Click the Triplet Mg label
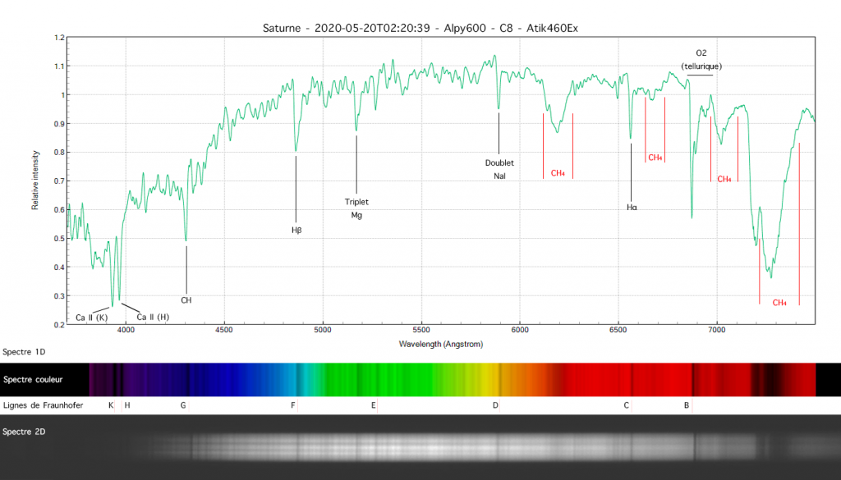This screenshot has height=480, width=841. pyautogui.click(x=356, y=208)
